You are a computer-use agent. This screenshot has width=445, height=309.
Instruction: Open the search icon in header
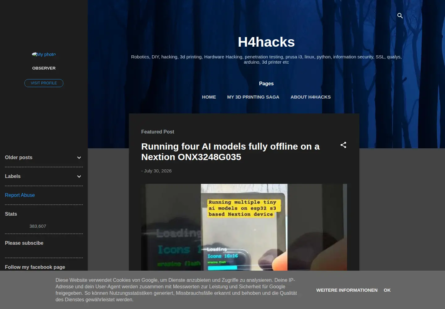[400, 16]
